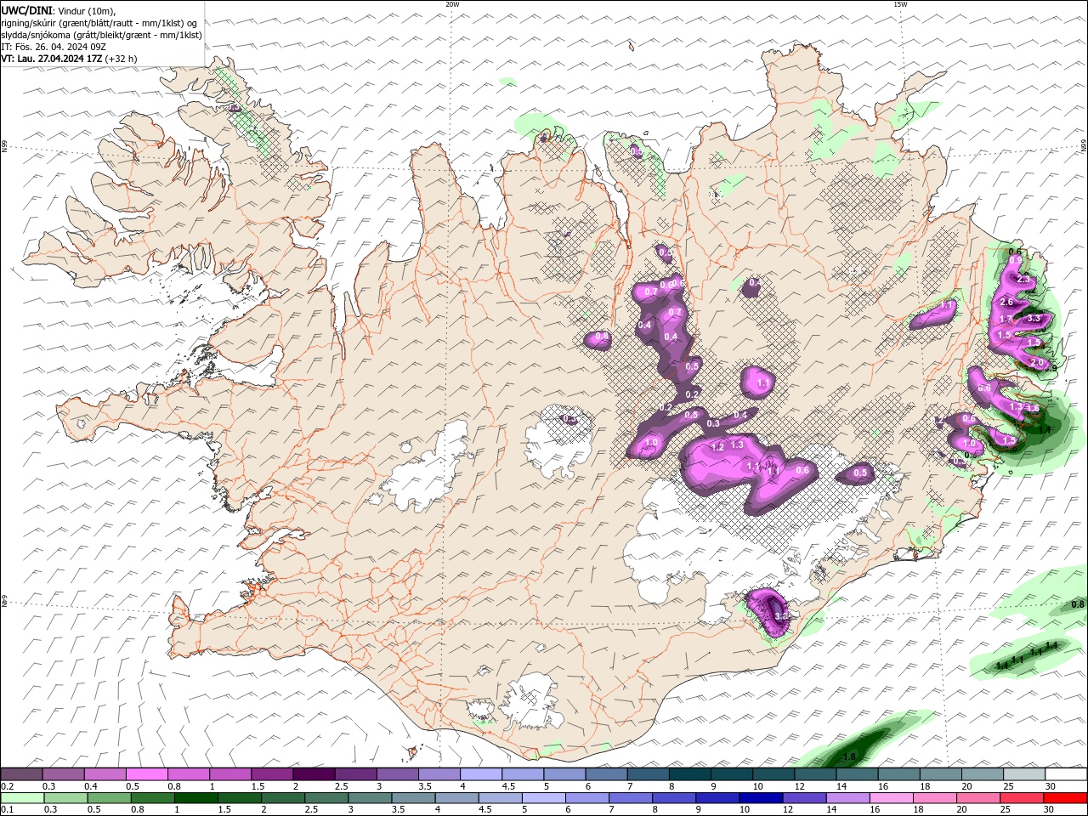Click the 0.8 snow legend swatch

point(189,774)
